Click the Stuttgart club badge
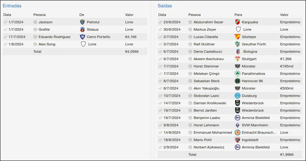Viewport: 306px width, 161px height. [237, 59]
